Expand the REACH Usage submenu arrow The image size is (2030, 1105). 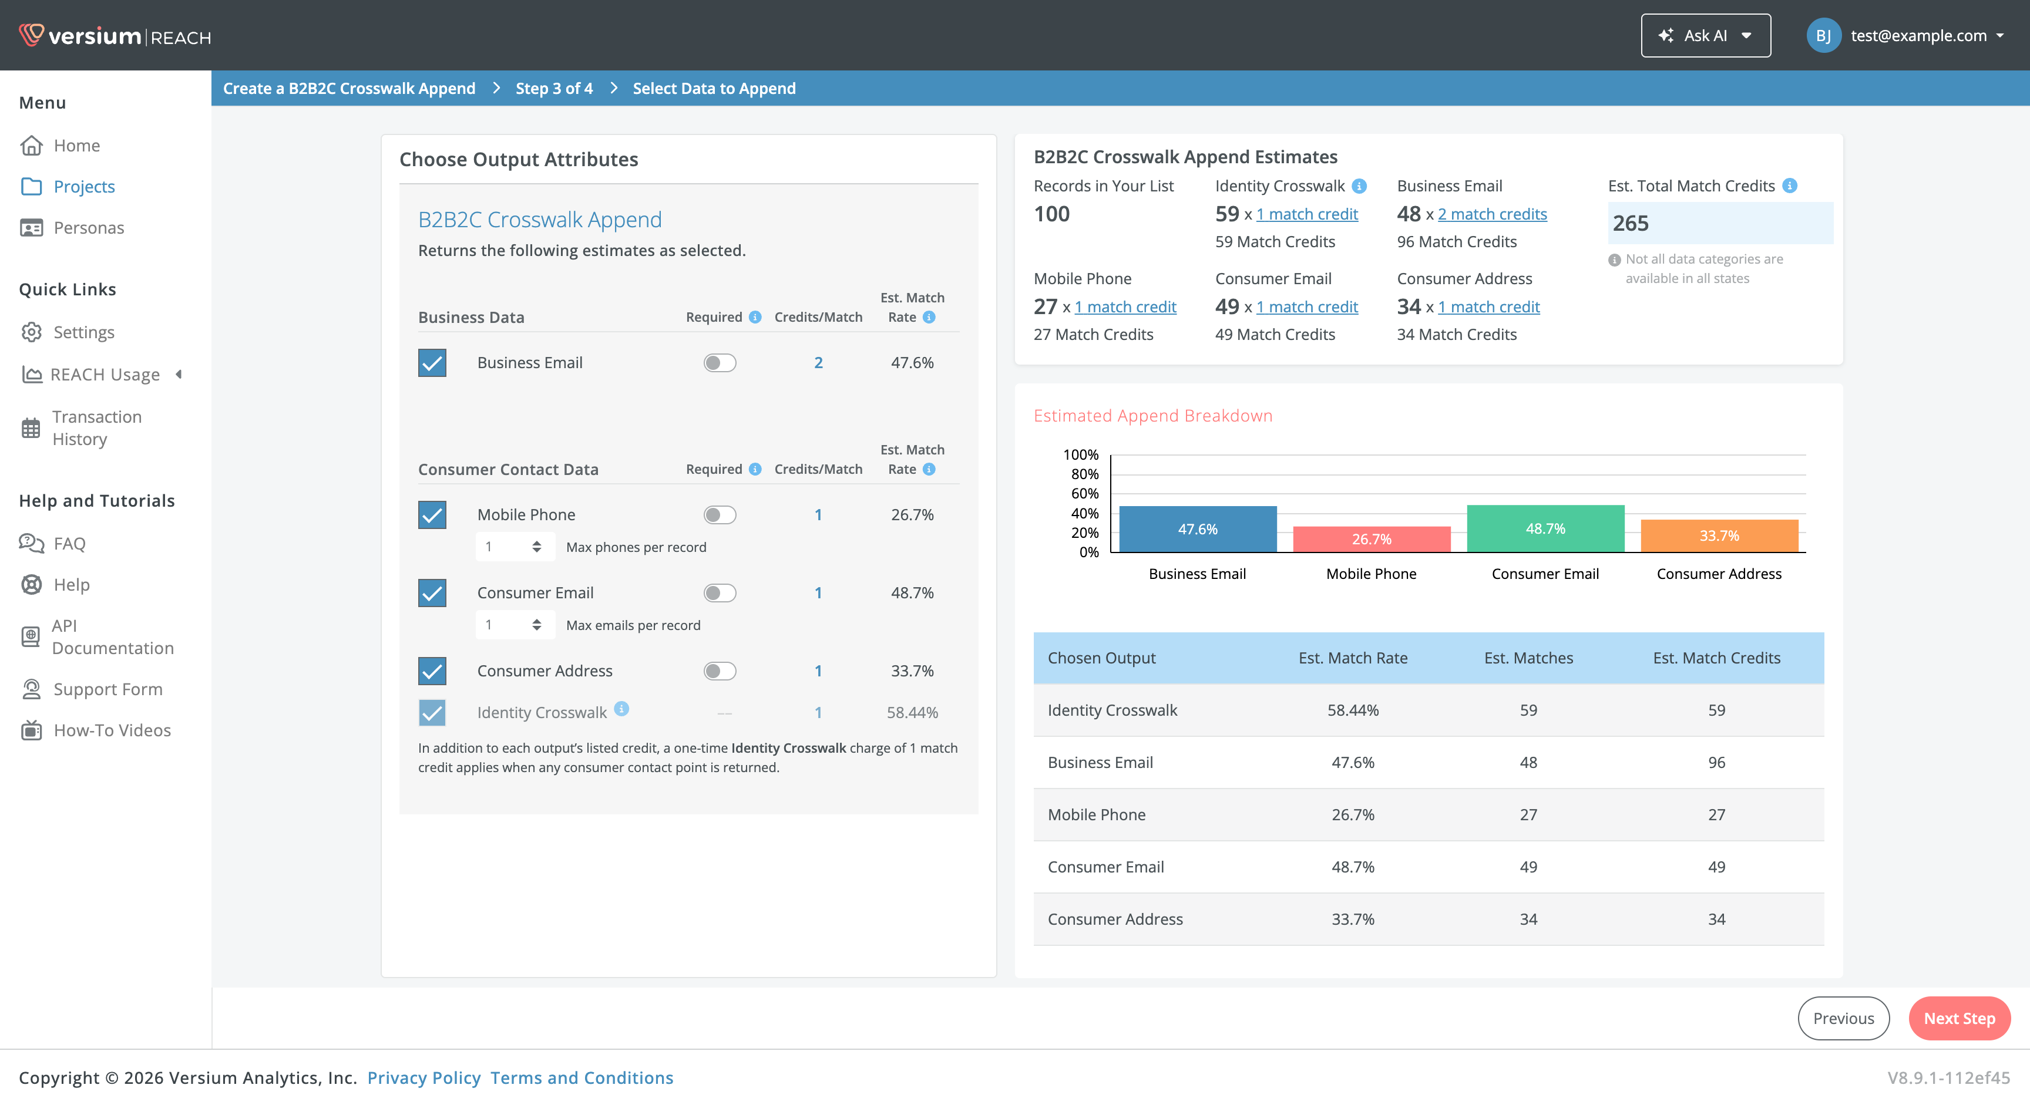coord(179,375)
